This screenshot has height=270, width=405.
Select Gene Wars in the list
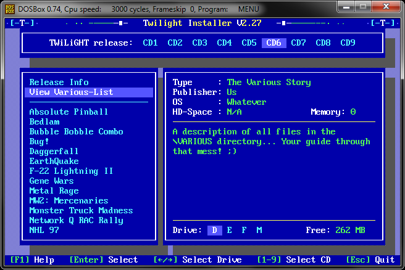coord(51,181)
